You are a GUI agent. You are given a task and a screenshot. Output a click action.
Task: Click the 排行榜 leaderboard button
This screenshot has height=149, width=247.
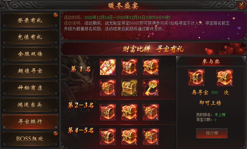click(x=212, y=133)
